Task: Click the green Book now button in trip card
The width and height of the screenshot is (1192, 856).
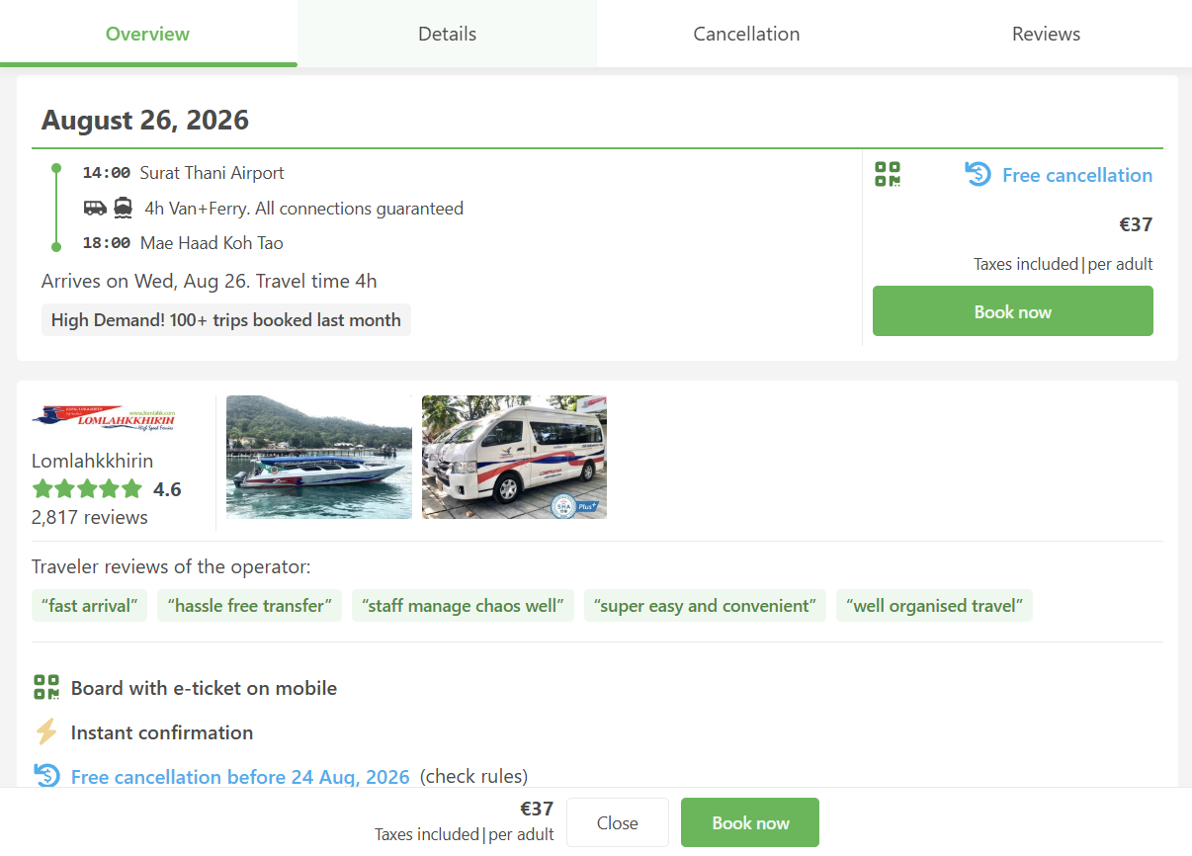Action: 1012,311
